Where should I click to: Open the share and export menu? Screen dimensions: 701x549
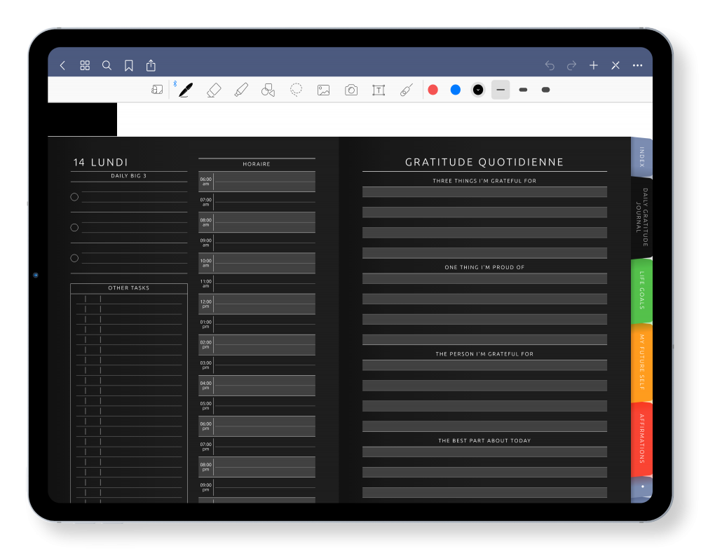pyautogui.click(x=151, y=65)
